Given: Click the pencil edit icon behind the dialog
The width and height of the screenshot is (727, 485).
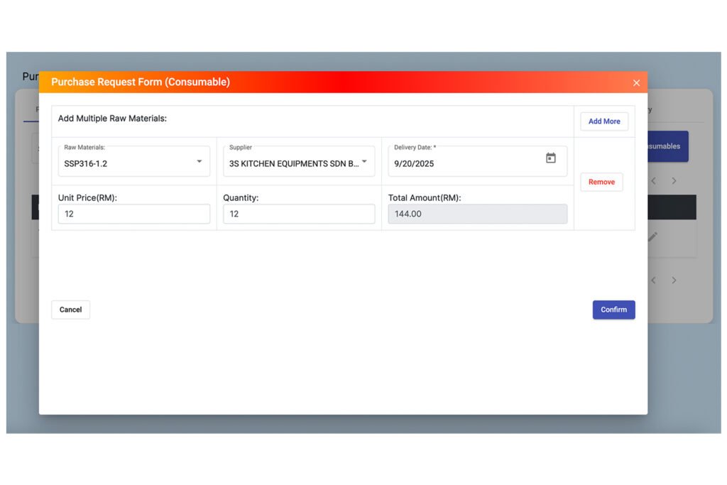Looking at the screenshot, I should 653,237.
